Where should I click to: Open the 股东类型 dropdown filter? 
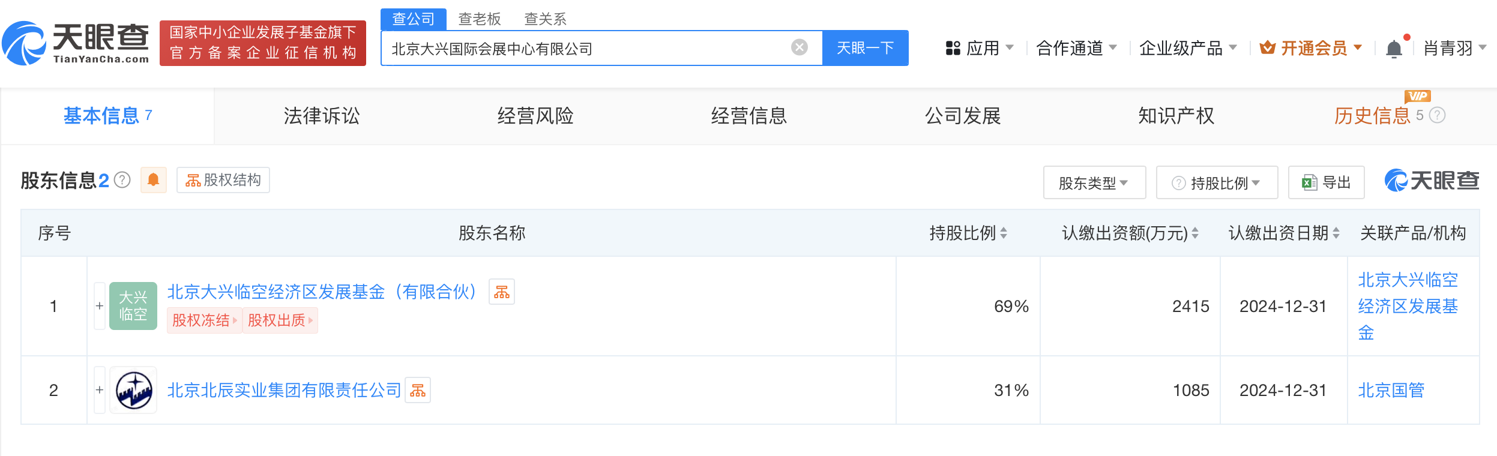pyautogui.click(x=1094, y=183)
